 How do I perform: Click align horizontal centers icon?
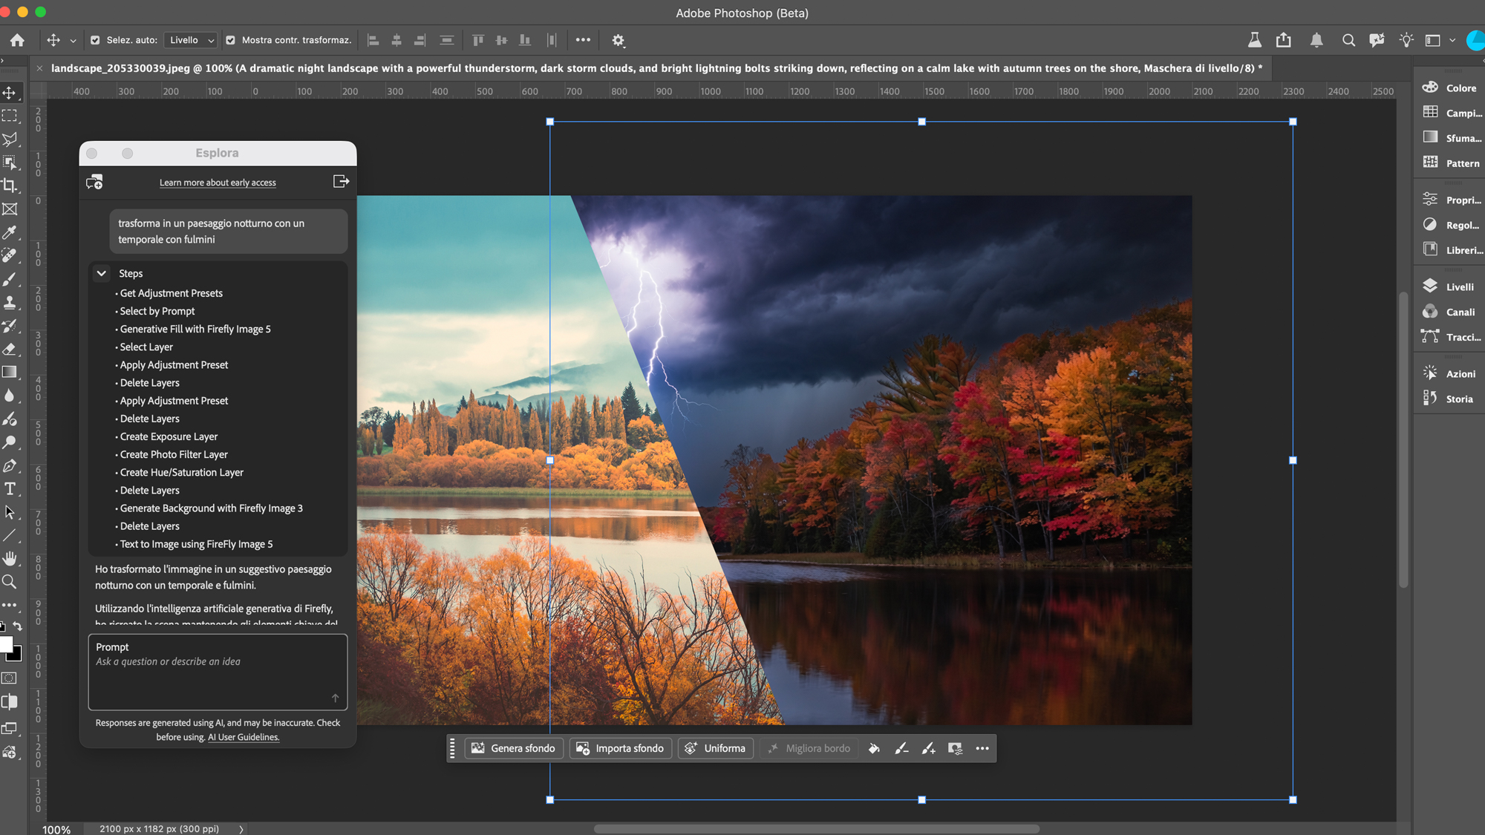397,40
